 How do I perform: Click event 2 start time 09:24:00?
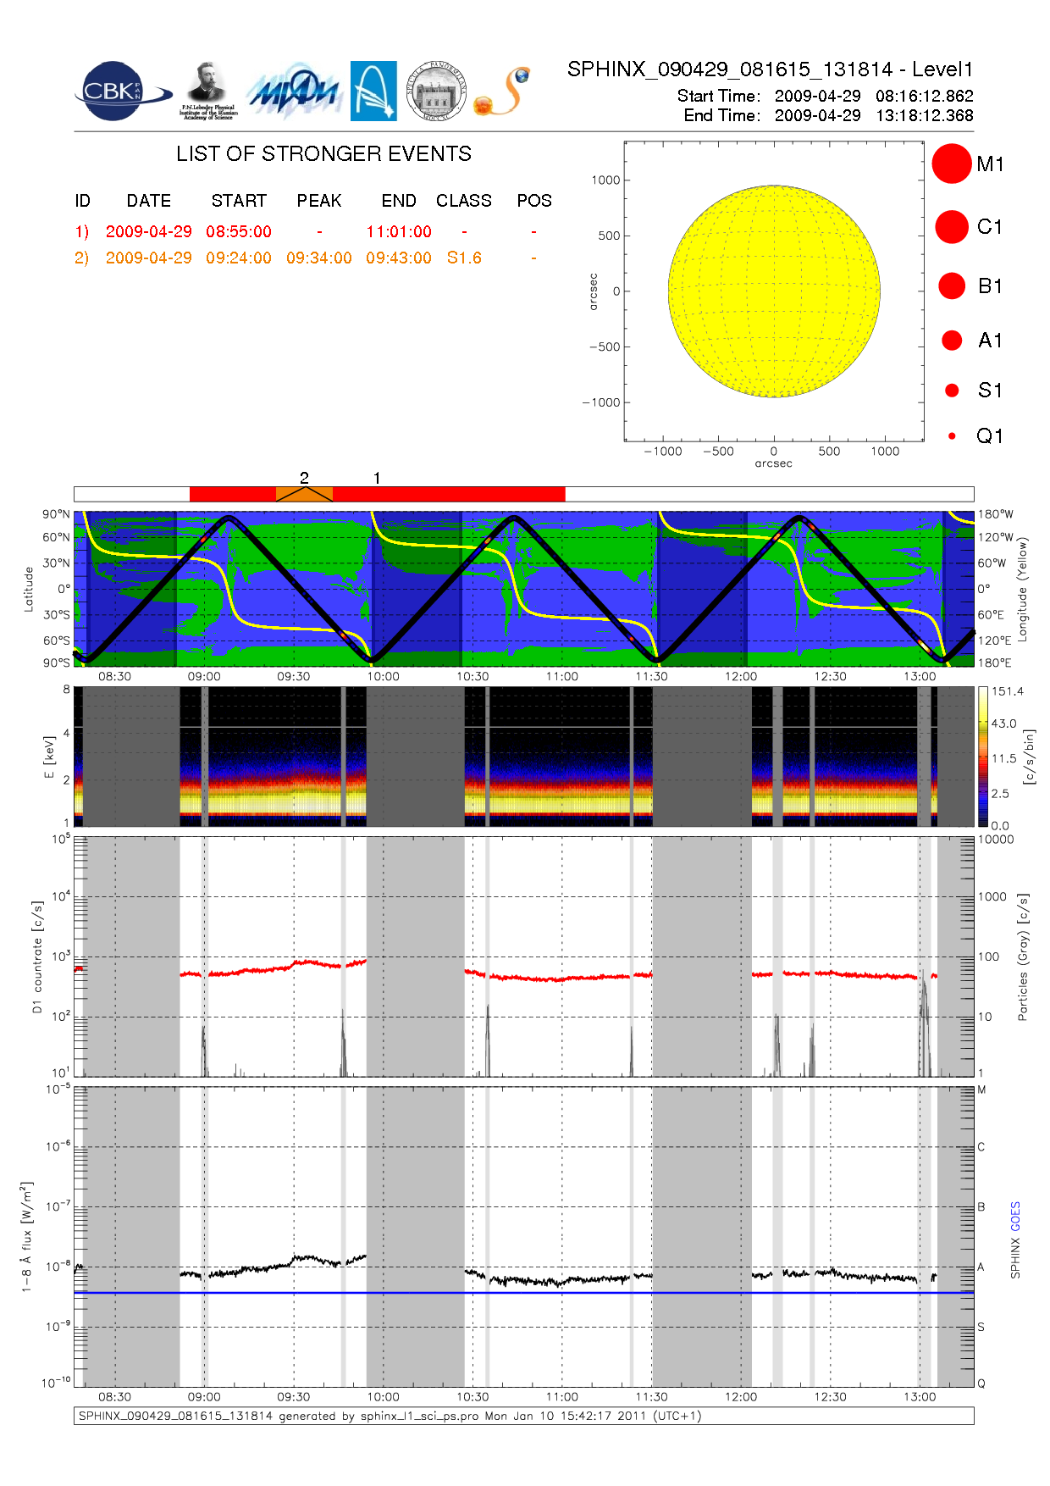239,258
